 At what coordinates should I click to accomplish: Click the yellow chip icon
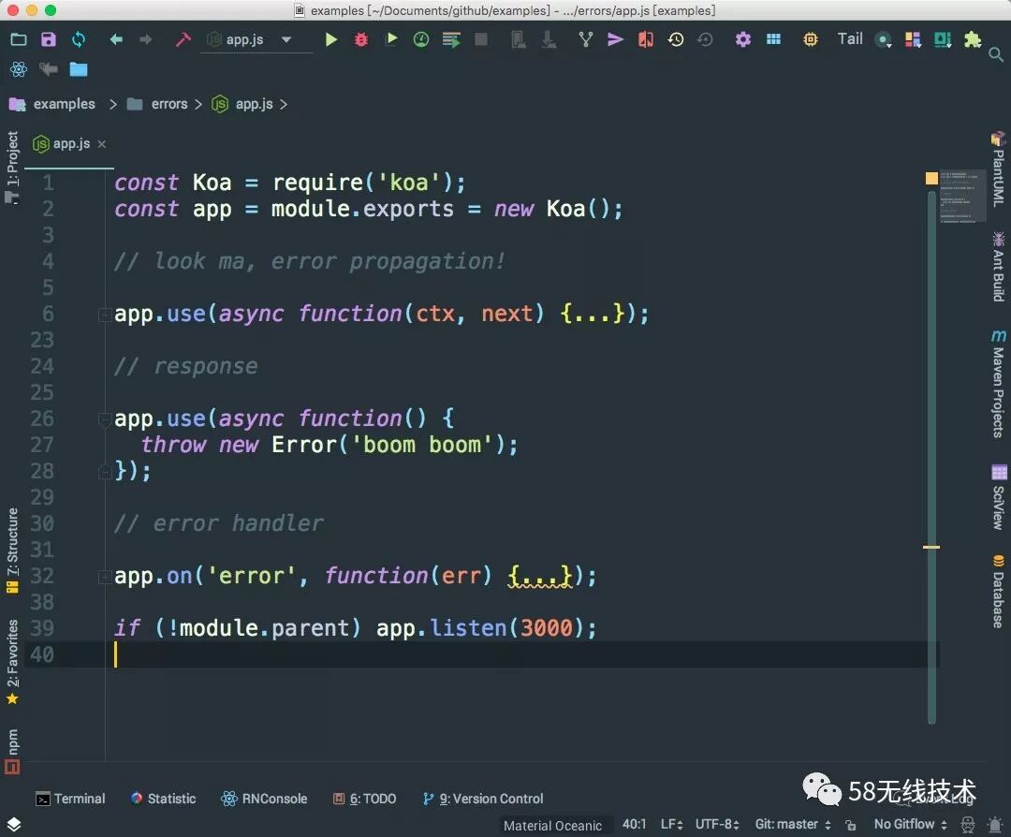810,39
